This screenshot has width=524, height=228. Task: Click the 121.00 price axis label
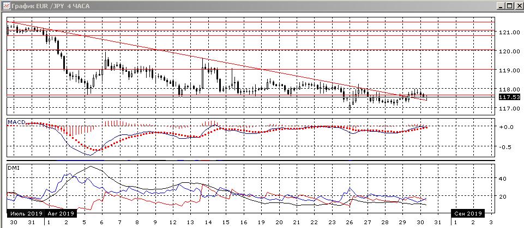[x=508, y=33]
